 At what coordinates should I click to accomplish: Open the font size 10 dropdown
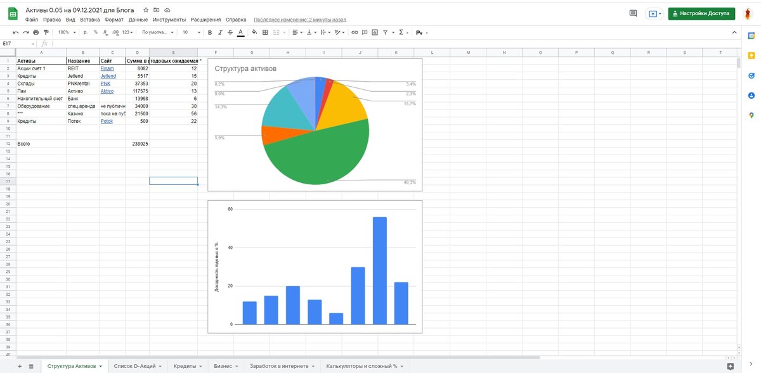pos(191,32)
